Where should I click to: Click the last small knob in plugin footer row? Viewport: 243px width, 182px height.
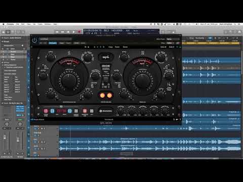click(165, 111)
